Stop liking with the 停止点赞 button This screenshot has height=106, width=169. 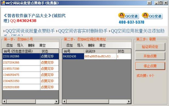150,66
